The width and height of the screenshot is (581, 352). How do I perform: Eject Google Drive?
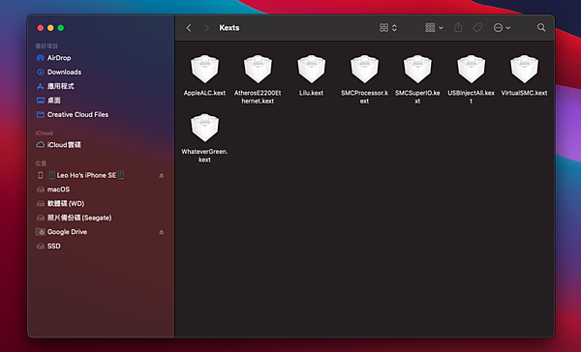click(x=161, y=232)
